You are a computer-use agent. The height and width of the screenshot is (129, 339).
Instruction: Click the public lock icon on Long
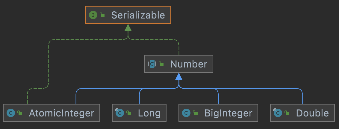click(x=128, y=113)
